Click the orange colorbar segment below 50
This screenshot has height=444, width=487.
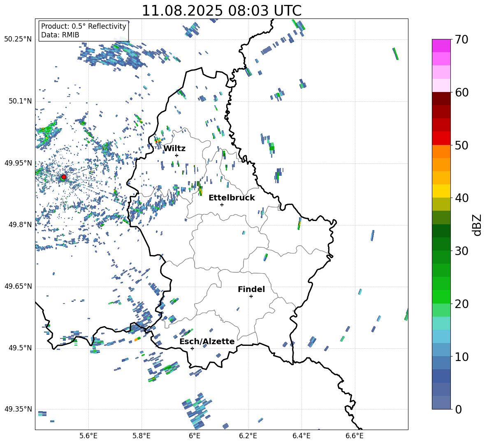coord(441,152)
